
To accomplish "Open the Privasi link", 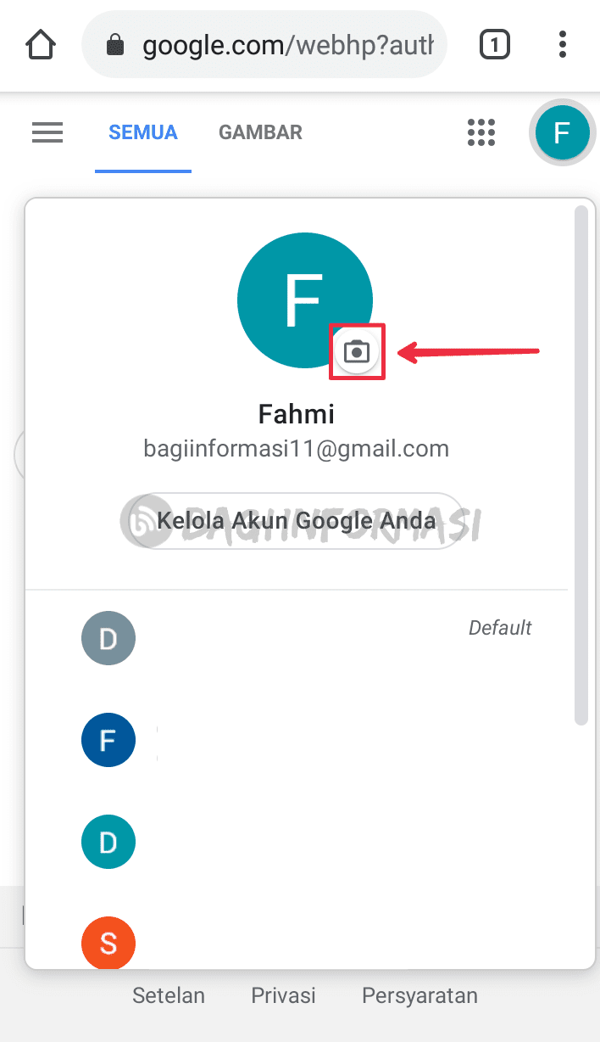I will pos(283,995).
